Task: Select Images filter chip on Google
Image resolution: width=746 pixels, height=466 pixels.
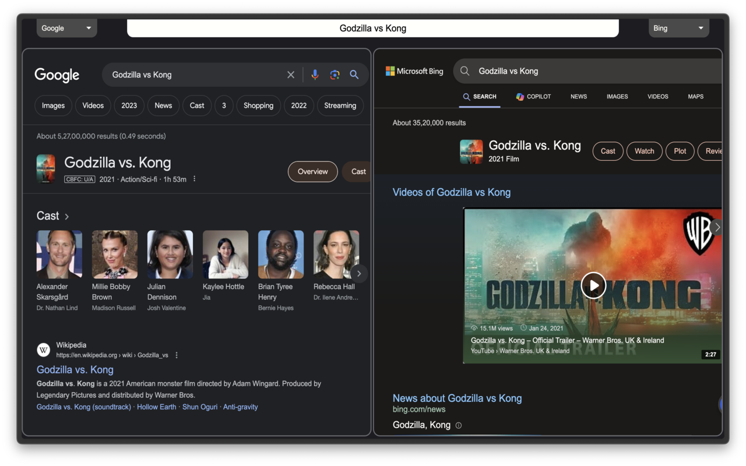Action: point(53,105)
